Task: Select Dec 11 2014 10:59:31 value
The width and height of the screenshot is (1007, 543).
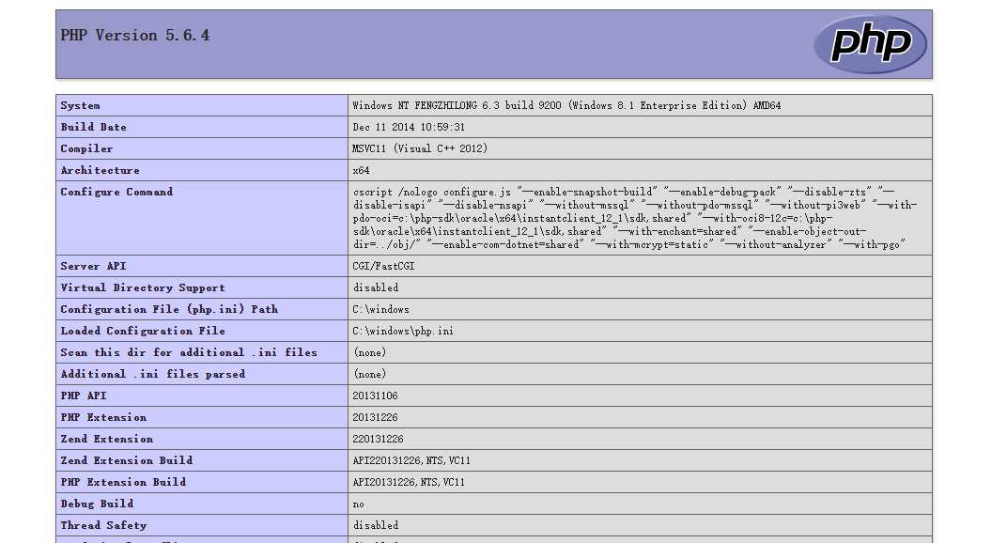Action: (409, 127)
